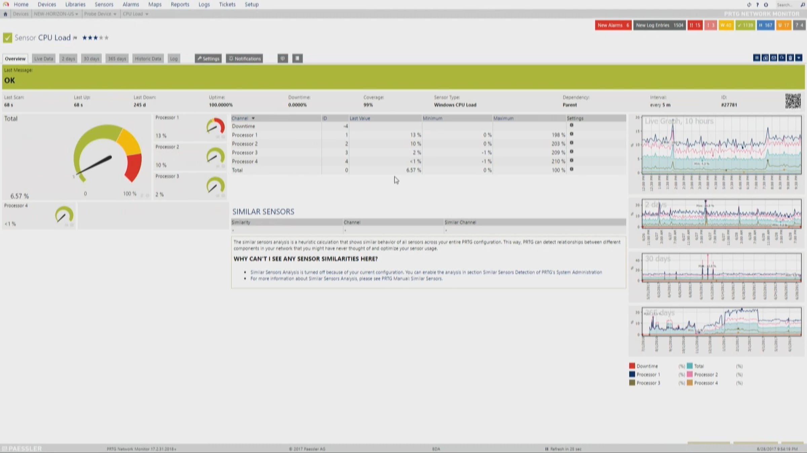
Task: Expand the CPU Load breadcrumb dropdown
Action: [147, 14]
